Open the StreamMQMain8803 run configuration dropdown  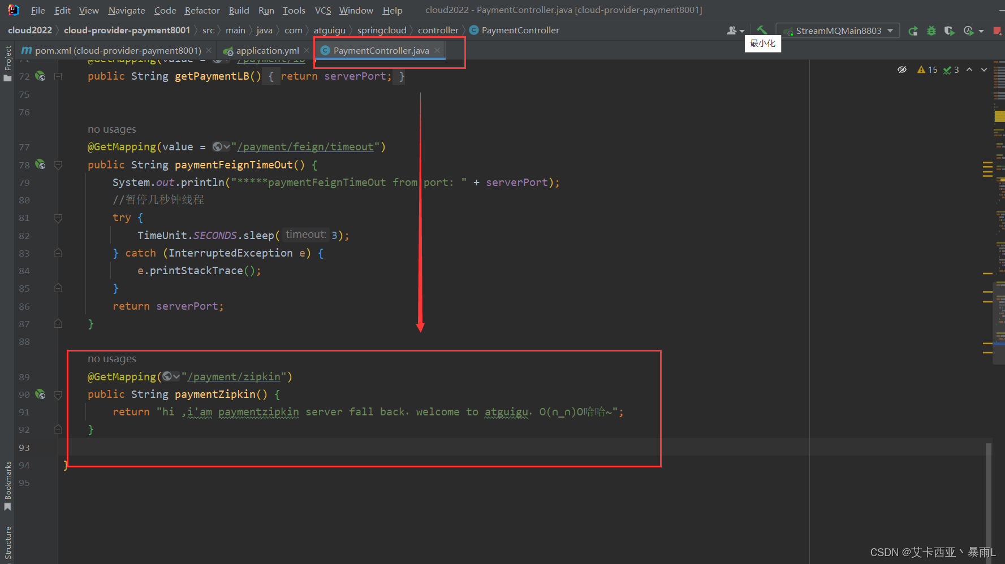(x=838, y=31)
